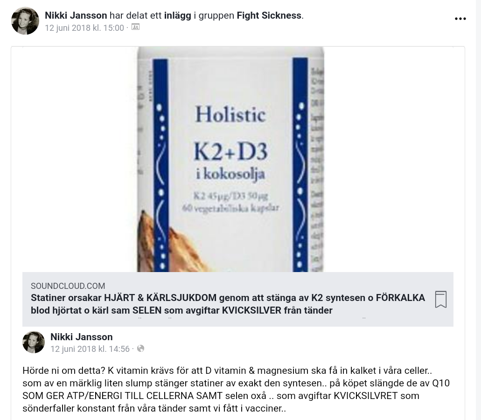This screenshot has height=420, width=481.
Task: Open the shared 'inlägg' link
Action: 178,15
